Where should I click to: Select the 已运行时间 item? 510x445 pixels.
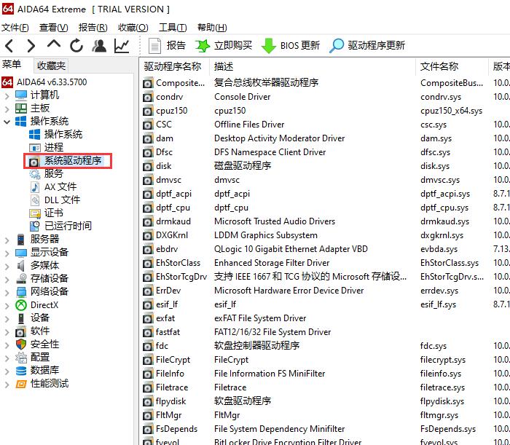point(68,226)
